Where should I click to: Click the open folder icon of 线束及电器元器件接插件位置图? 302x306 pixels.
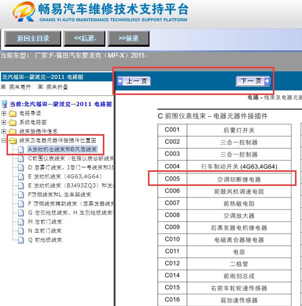[13, 140]
